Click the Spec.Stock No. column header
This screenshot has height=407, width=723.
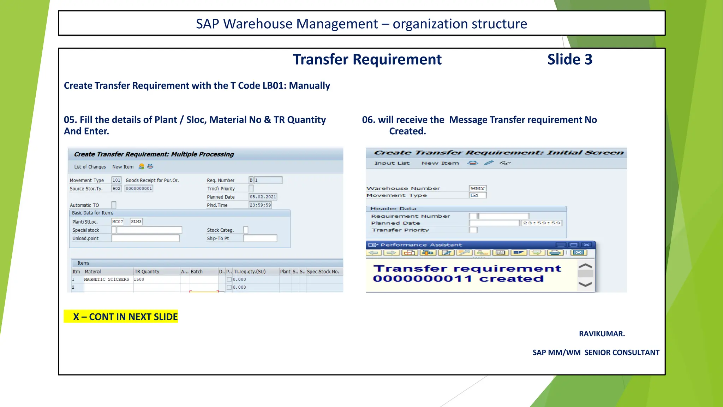tap(324, 272)
